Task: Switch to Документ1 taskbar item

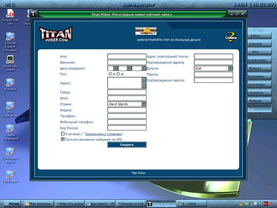Action: tap(100, 204)
